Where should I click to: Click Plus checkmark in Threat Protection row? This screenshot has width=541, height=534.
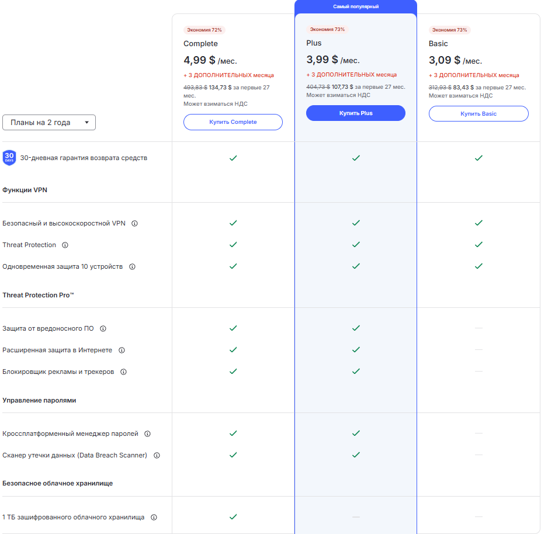click(x=356, y=245)
